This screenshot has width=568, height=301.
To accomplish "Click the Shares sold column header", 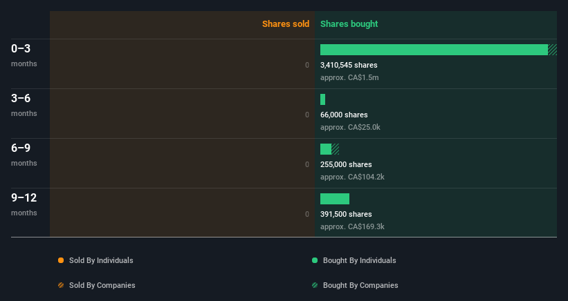I will [x=286, y=24].
